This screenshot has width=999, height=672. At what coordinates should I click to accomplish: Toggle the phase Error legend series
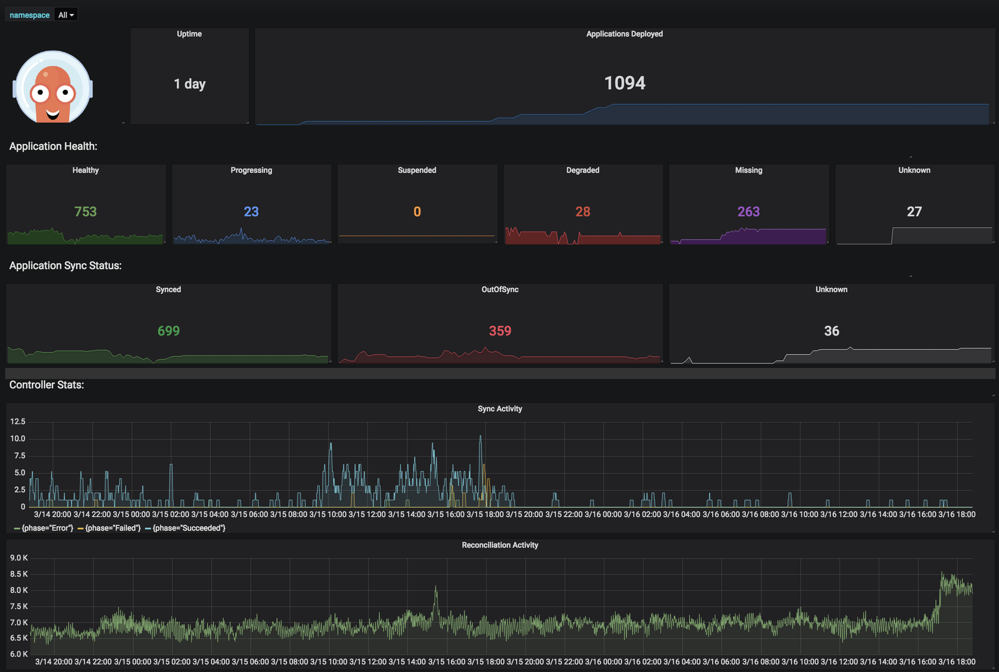coord(47,528)
